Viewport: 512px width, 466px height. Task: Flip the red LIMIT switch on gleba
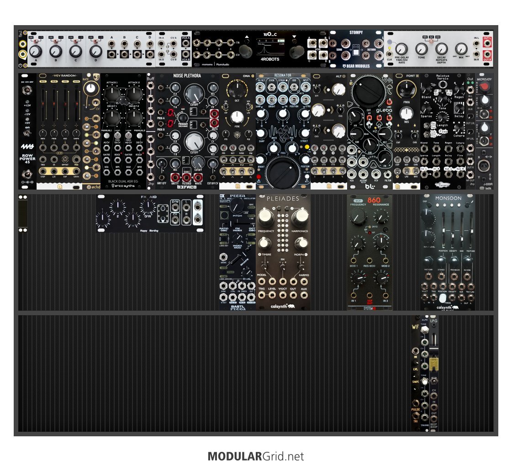pos(389,102)
